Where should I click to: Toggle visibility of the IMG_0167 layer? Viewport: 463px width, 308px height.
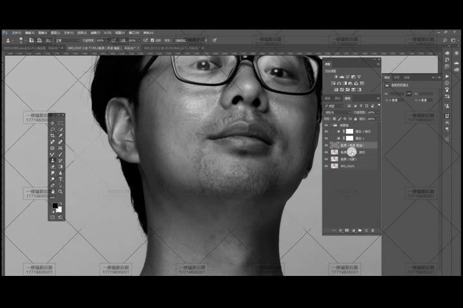326,166
